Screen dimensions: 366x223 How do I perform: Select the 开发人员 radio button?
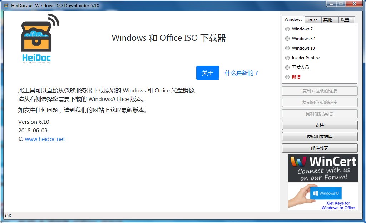pyautogui.click(x=287, y=67)
